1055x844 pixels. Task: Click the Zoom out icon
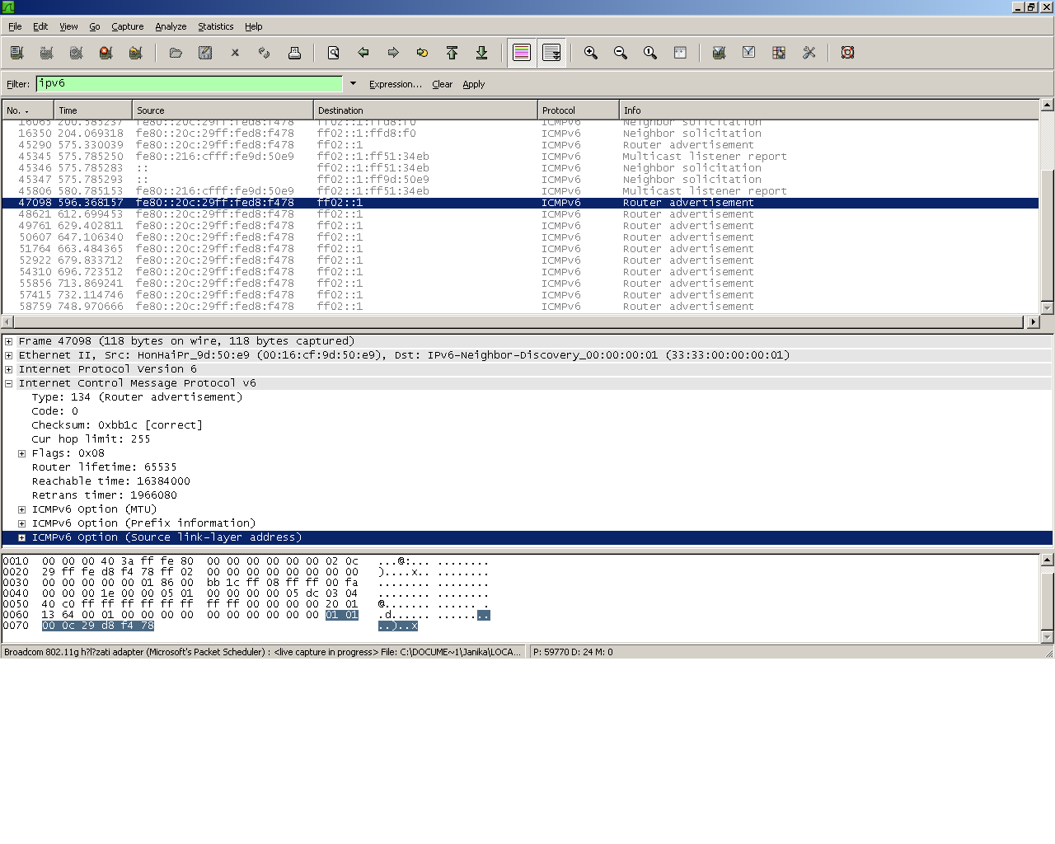pos(621,53)
